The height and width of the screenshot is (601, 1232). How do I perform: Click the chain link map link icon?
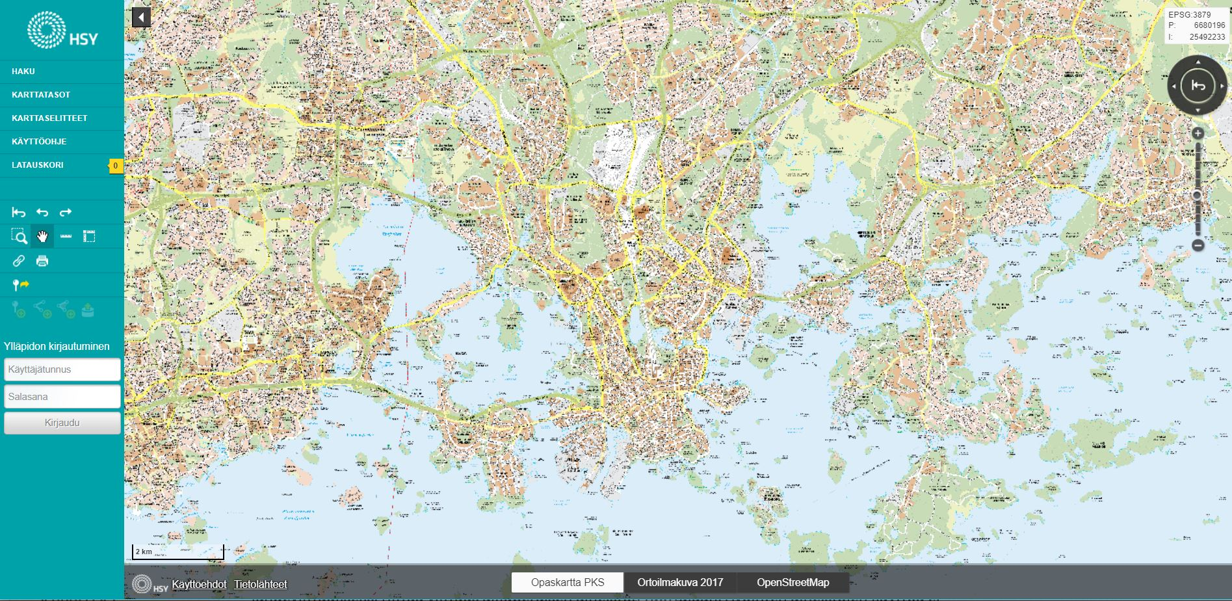(x=19, y=261)
